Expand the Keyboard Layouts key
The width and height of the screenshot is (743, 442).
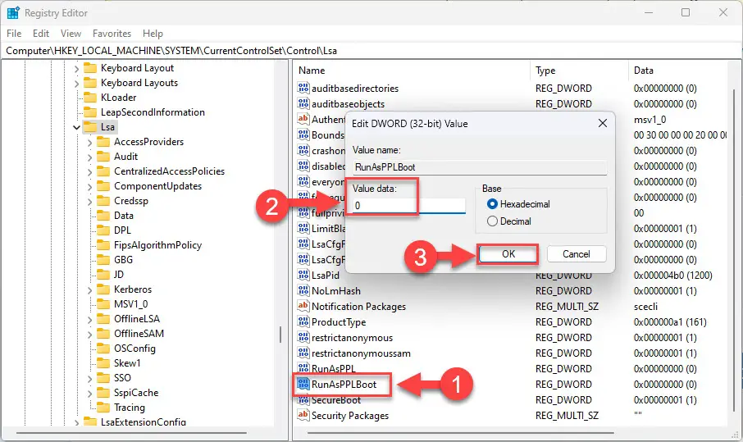76,84
